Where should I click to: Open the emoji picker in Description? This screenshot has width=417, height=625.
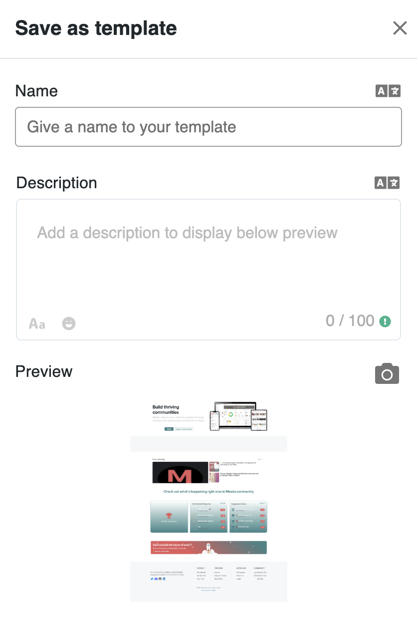coord(69,323)
